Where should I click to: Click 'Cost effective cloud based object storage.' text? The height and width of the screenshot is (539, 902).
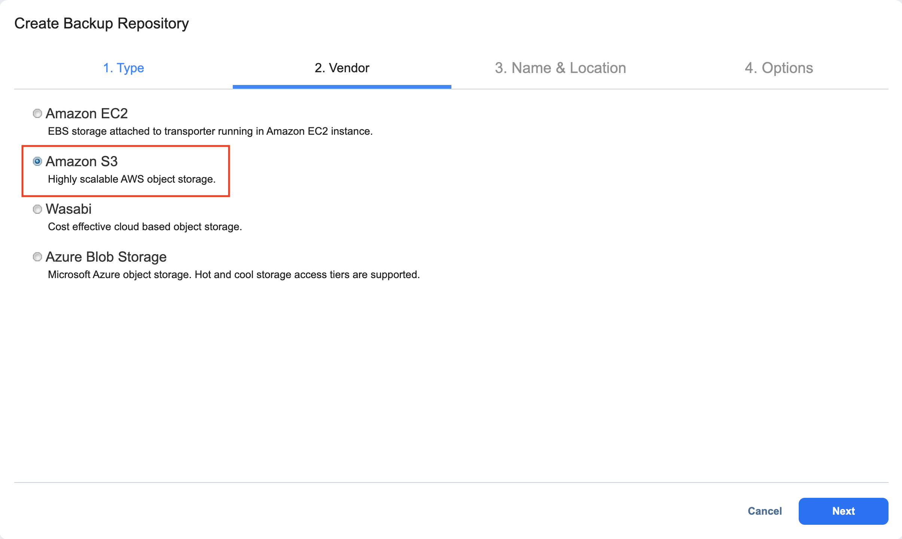pyautogui.click(x=145, y=227)
